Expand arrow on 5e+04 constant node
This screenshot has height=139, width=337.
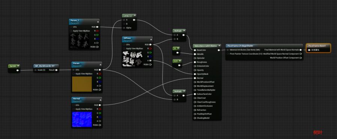tap(18, 66)
